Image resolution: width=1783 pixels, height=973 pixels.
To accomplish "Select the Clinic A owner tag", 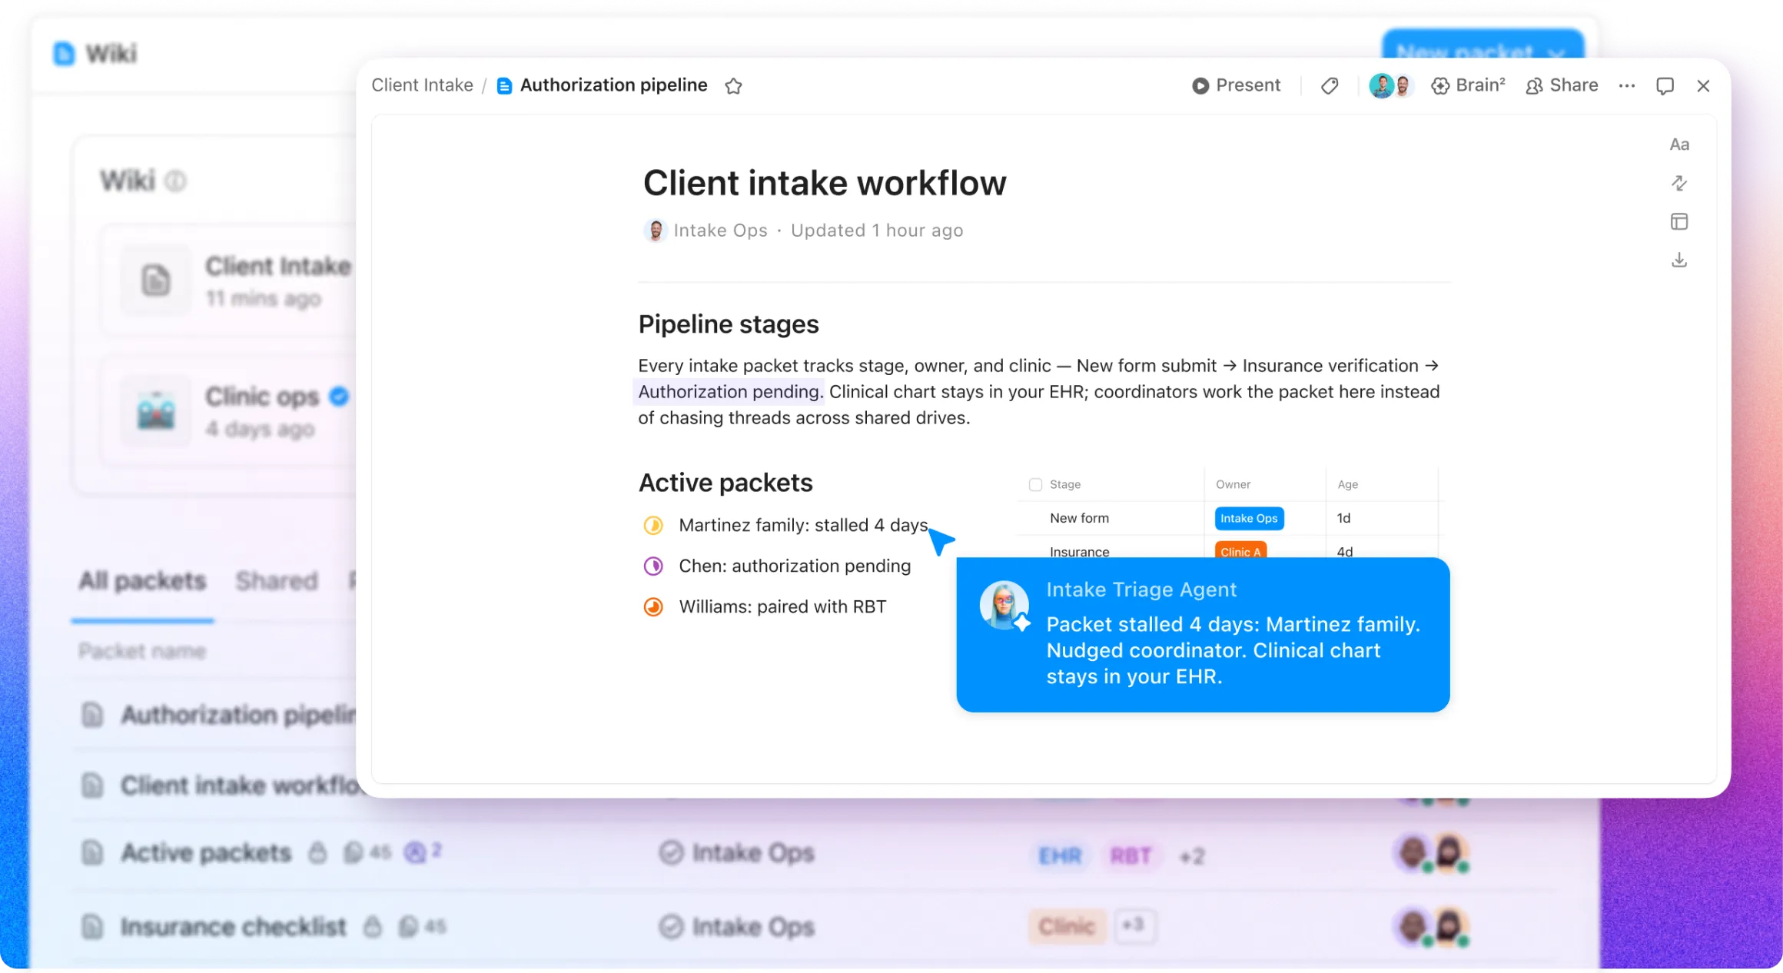I will (x=1240, y=550).
